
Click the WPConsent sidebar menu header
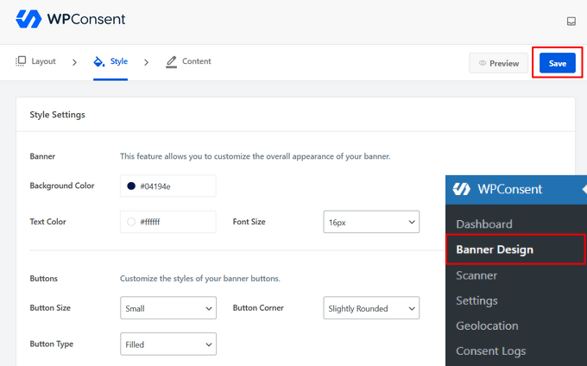pos(516,189)
